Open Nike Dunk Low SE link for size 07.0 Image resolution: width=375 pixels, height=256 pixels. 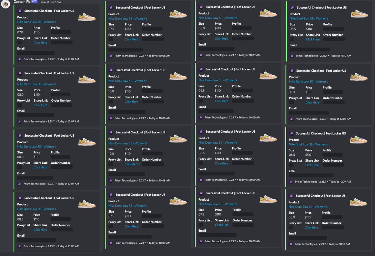37,22
